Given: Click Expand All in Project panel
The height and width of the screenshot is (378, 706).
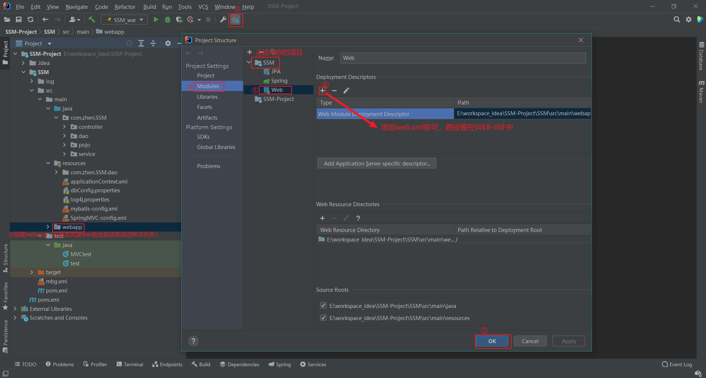Looking at the screenshot, I should (141, 43).
